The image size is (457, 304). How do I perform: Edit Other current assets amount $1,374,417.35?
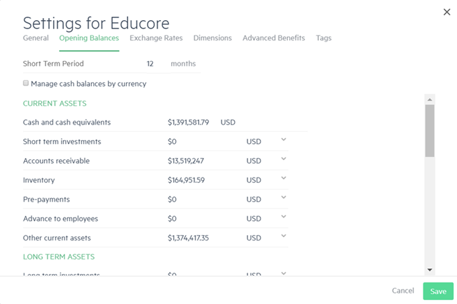pyautogui.click(x=189, y=238)
